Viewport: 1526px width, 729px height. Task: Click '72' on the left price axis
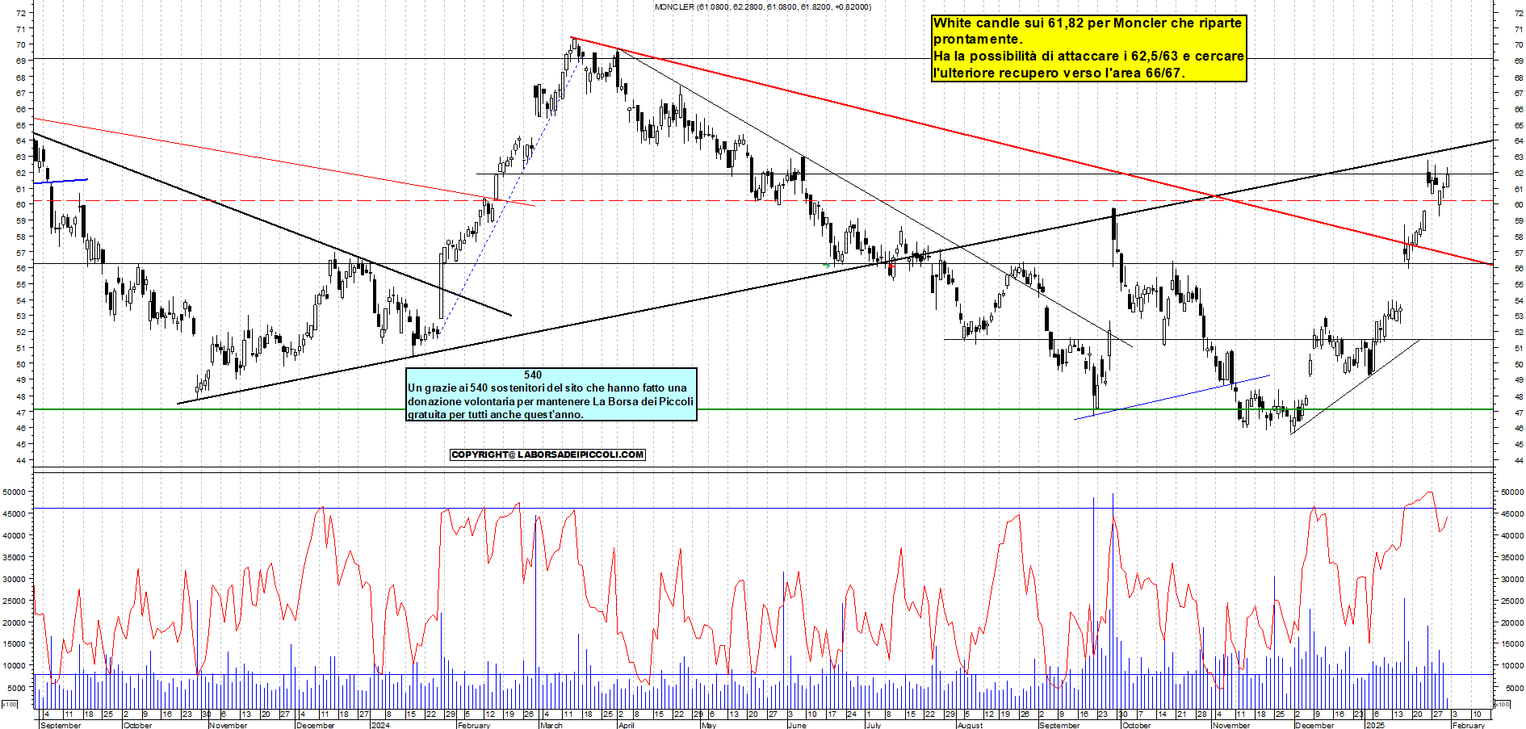pos(20,13)
